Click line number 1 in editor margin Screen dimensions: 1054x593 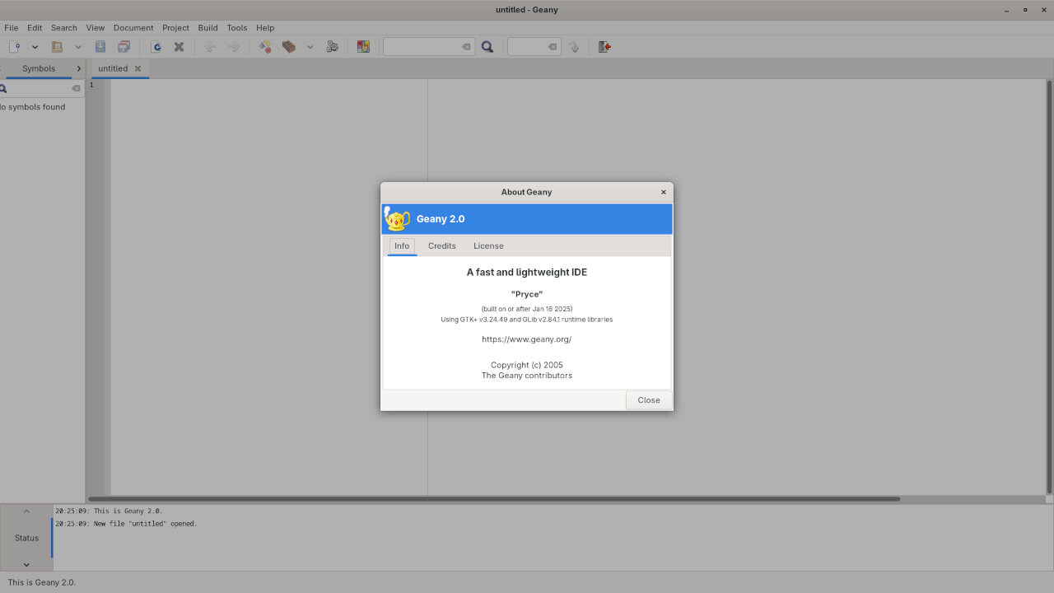click(92, 86)
